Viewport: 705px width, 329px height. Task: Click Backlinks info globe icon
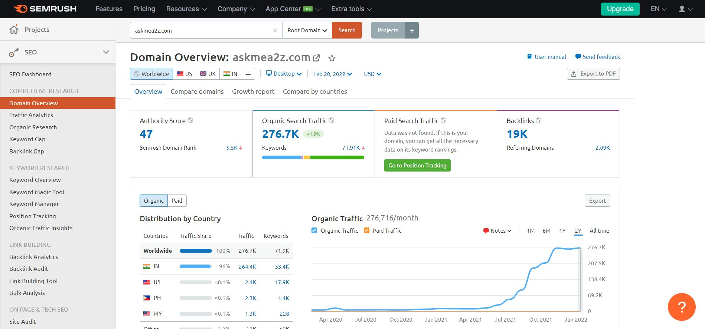(x=538, y=120)
